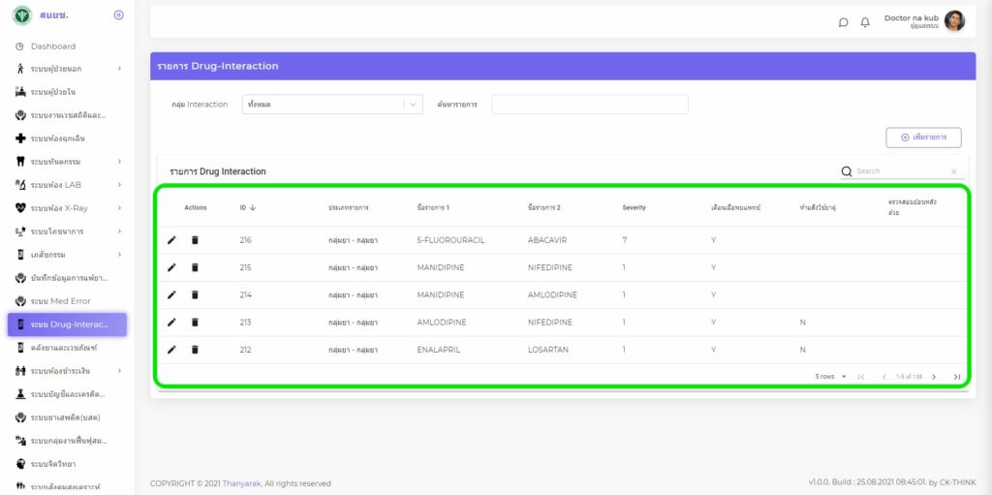Open Dashboard from the sidebar

(x=52, y=46)
